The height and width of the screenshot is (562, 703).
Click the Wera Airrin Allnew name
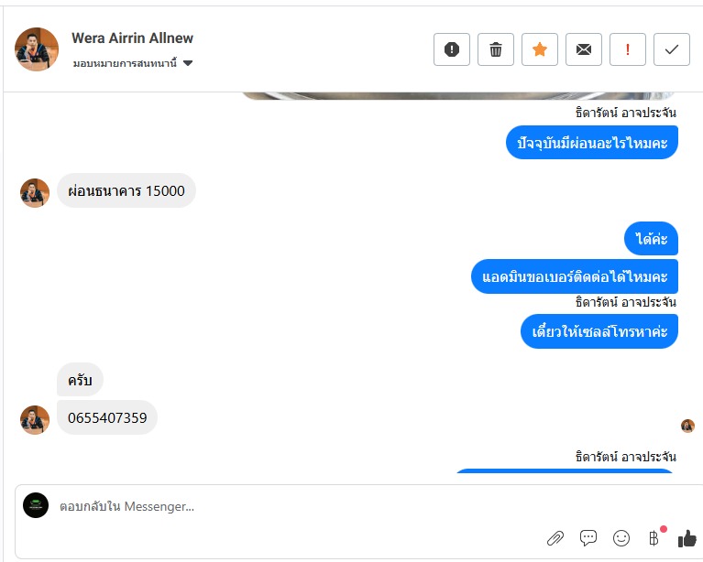132,38
